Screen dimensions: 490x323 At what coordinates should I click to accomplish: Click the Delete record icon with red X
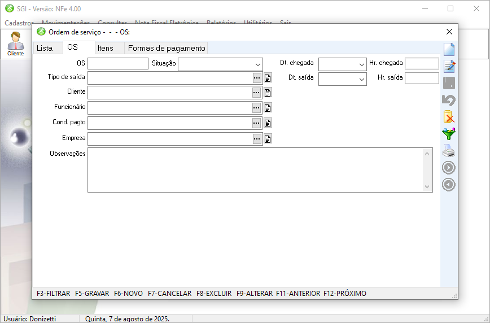[449, 117]
